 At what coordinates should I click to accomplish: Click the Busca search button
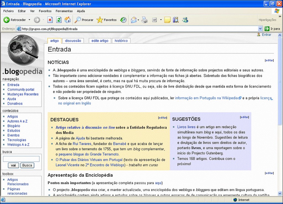pos(27,165)
